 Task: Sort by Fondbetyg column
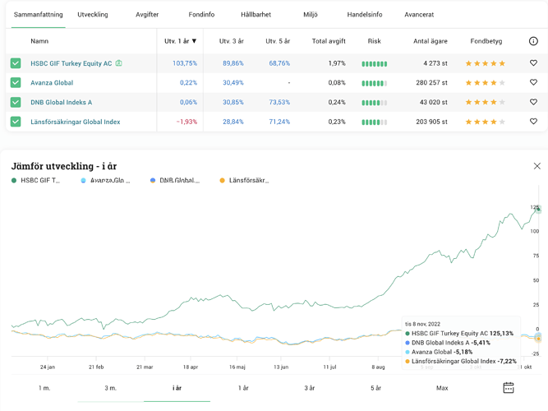click(486, 41)
